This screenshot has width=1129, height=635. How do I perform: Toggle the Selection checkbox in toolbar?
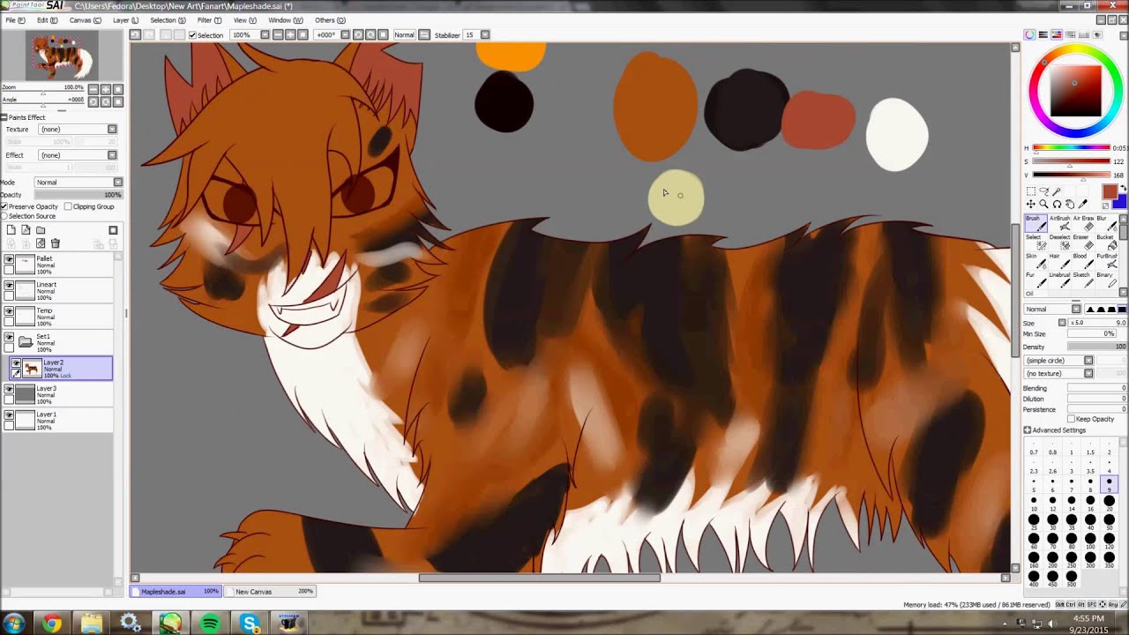(192, 35)
